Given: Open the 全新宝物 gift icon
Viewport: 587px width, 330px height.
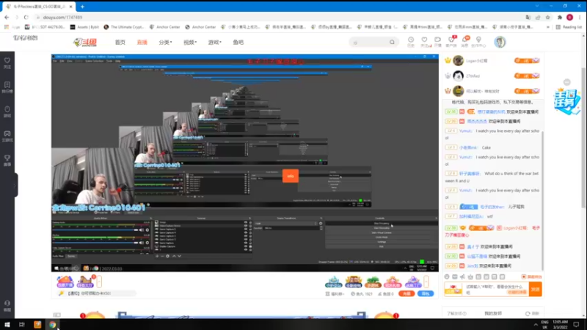Looking at the screenshot, I should coord(353,282).
